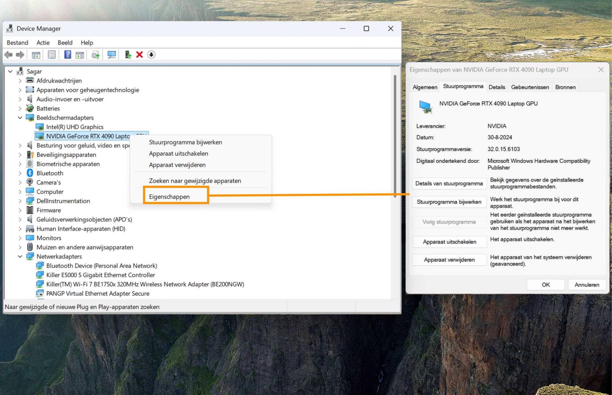Expand the Bluetooth device category
The image size is (612, 395).
(x=20, y=173)
